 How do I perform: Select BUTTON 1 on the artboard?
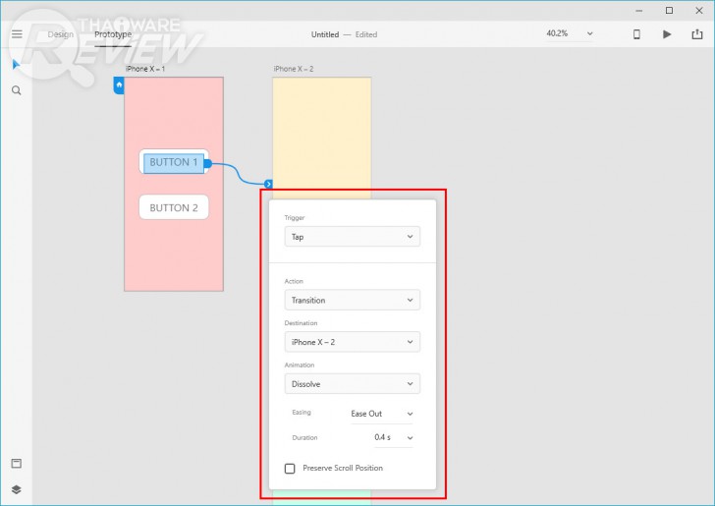[174, 162]
